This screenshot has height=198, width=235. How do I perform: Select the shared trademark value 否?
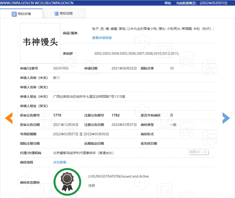(x=171, y=115)
